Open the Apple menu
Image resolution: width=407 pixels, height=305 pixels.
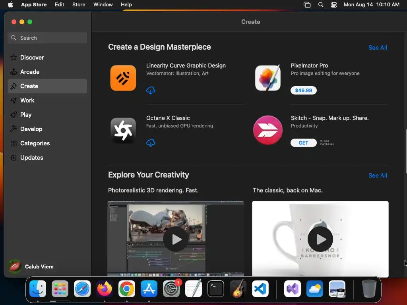pos(10,5)
